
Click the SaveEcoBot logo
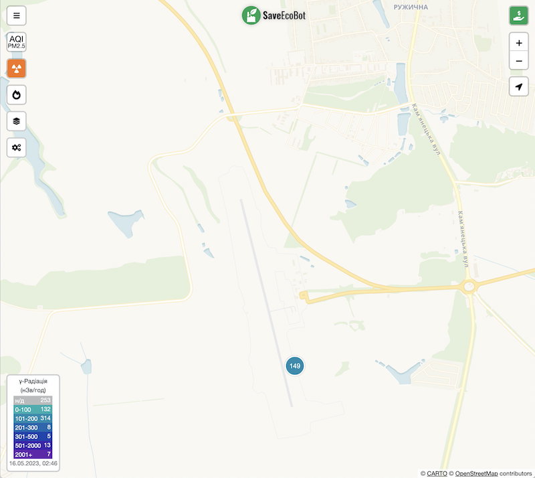coord(274,15)
